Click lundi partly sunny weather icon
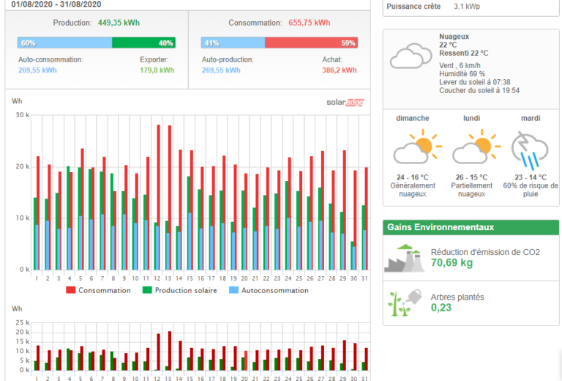 pos(476,147)
